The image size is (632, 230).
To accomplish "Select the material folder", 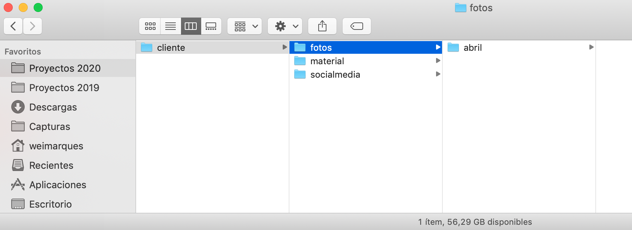I will tap(327, 61).
